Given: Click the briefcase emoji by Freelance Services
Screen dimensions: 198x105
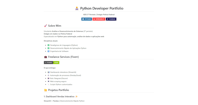Looking at the screenshot, I should 45,57.
